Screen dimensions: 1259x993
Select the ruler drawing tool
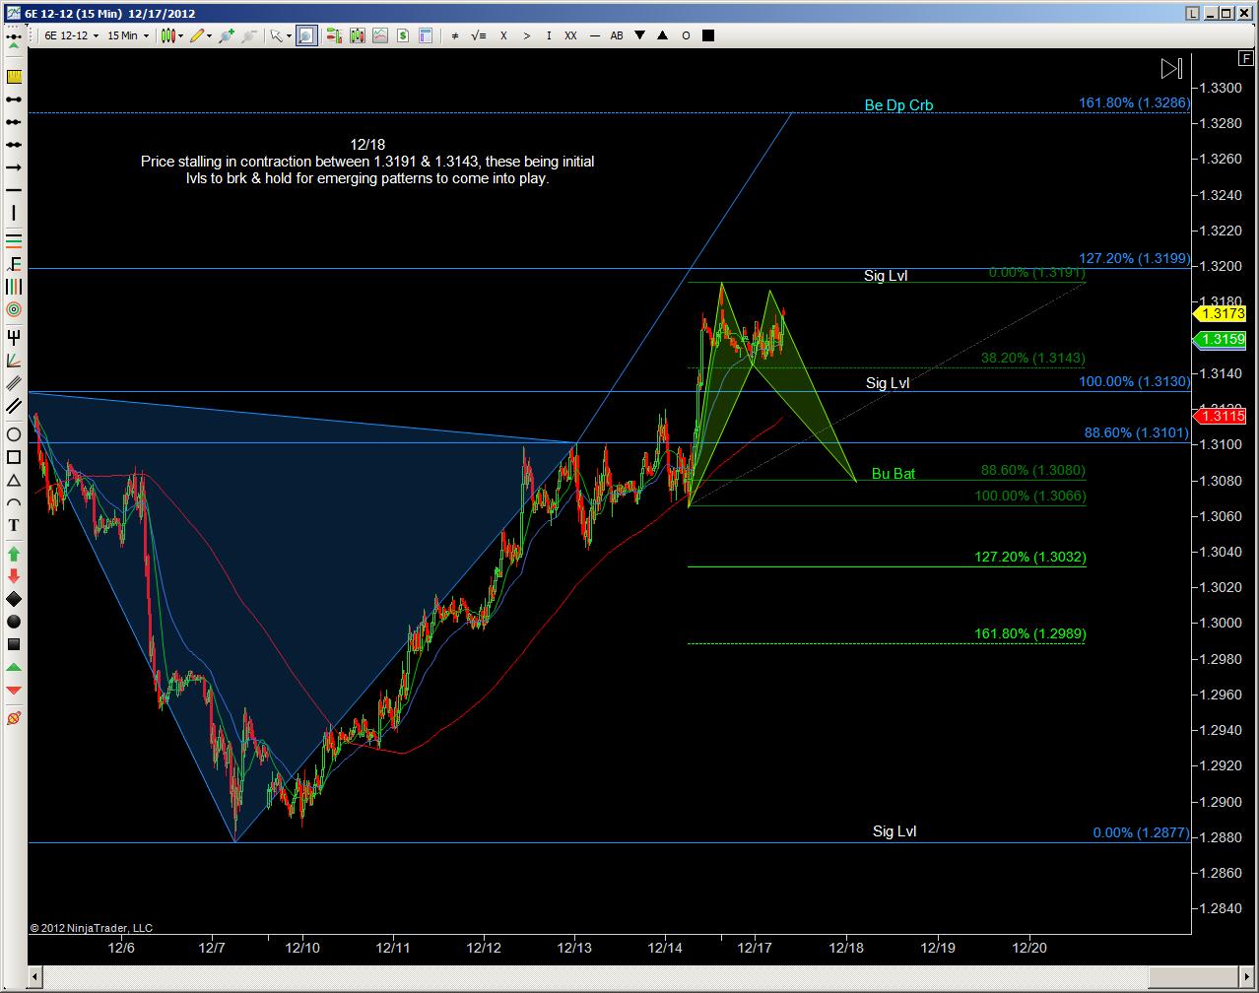tap(14, 77)
